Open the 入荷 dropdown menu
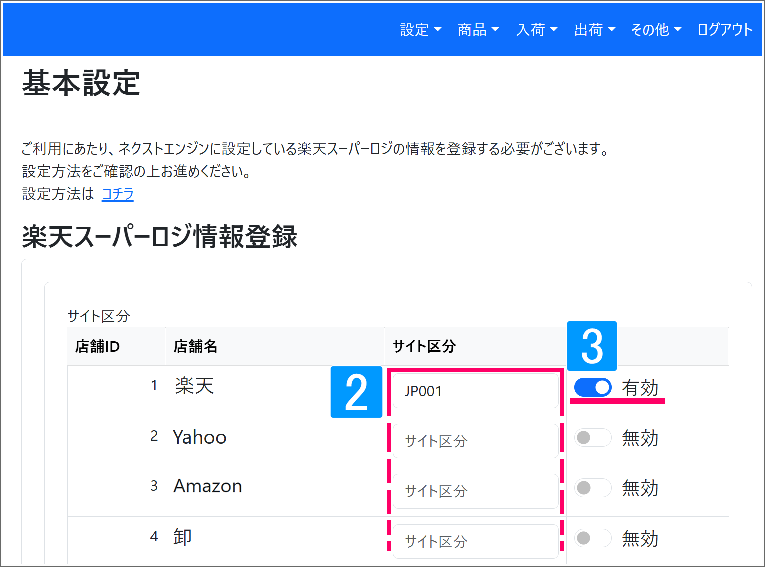 (536, 30)
